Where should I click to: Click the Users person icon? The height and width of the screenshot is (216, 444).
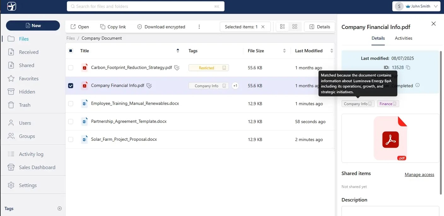pos(11,123)
